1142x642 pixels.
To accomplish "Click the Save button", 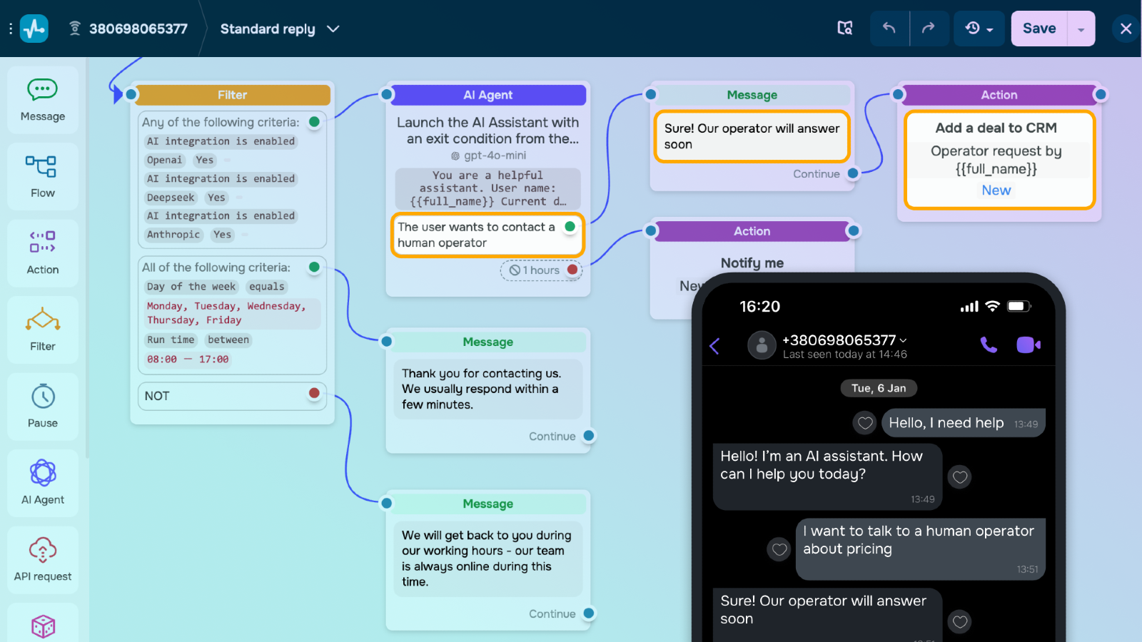I will [x=1039, y=29].
